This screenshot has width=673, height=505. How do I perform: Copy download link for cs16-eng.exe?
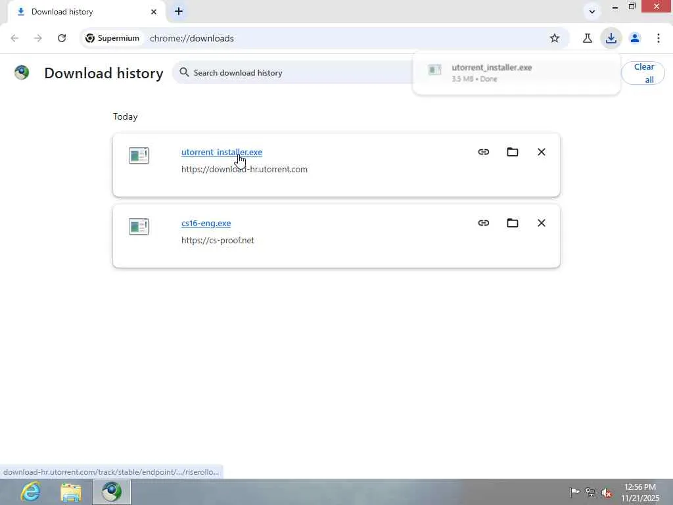pos(483,223)
